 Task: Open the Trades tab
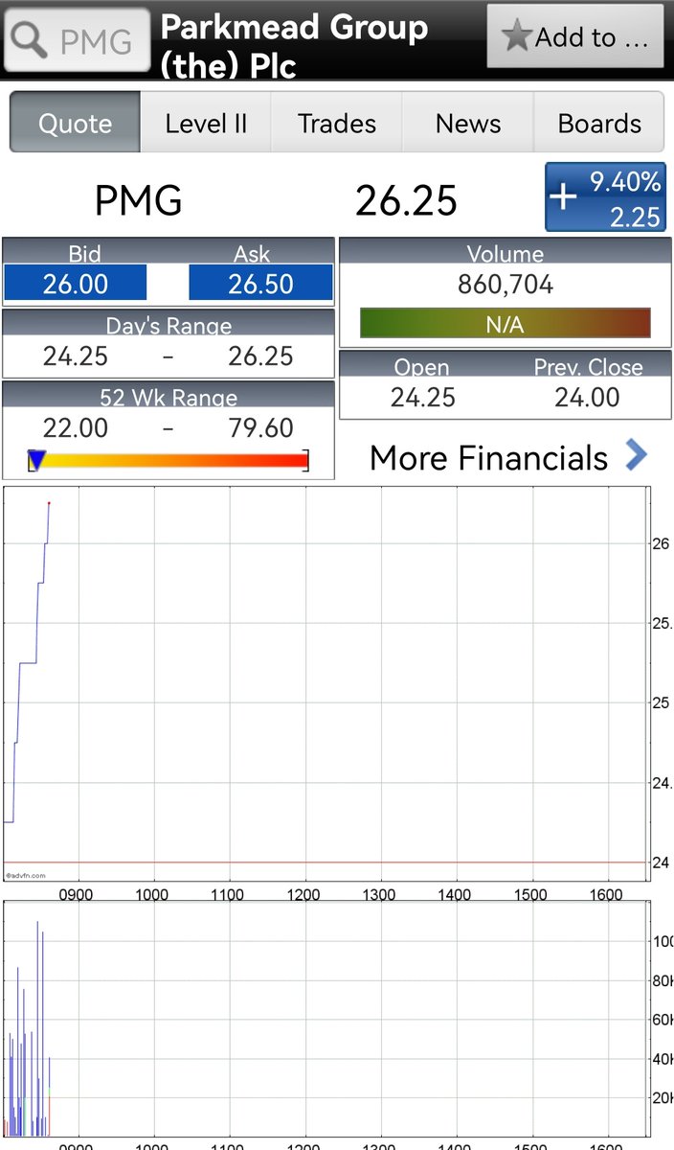coord(337,123)
